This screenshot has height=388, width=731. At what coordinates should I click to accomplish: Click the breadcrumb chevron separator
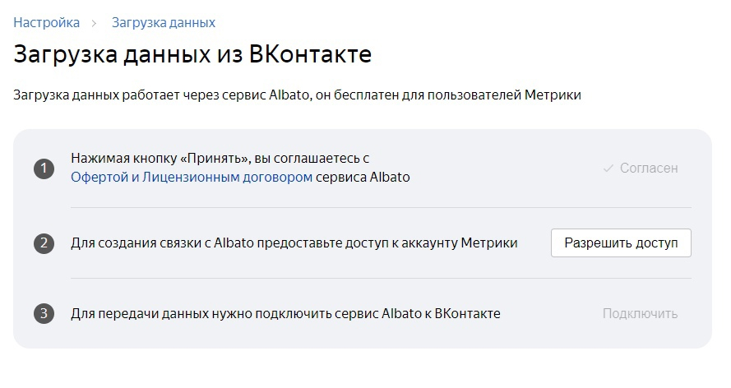pos(95,23)
